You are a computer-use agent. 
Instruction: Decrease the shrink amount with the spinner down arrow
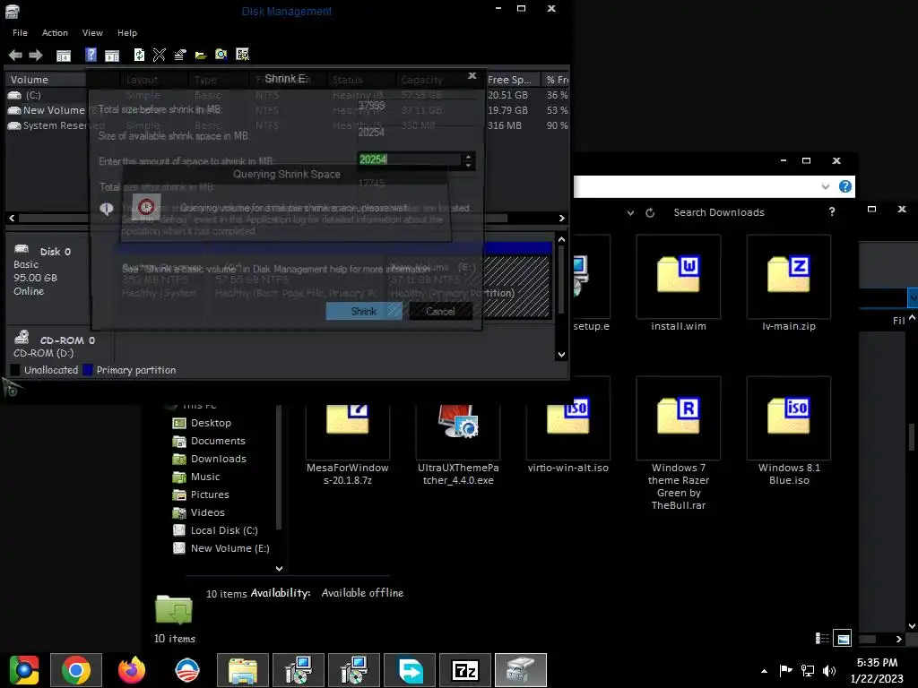tap(468, 165)
